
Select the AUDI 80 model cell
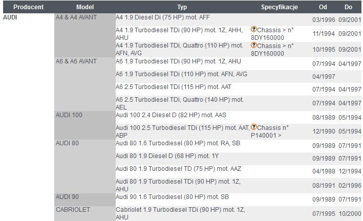click(85, 166)
